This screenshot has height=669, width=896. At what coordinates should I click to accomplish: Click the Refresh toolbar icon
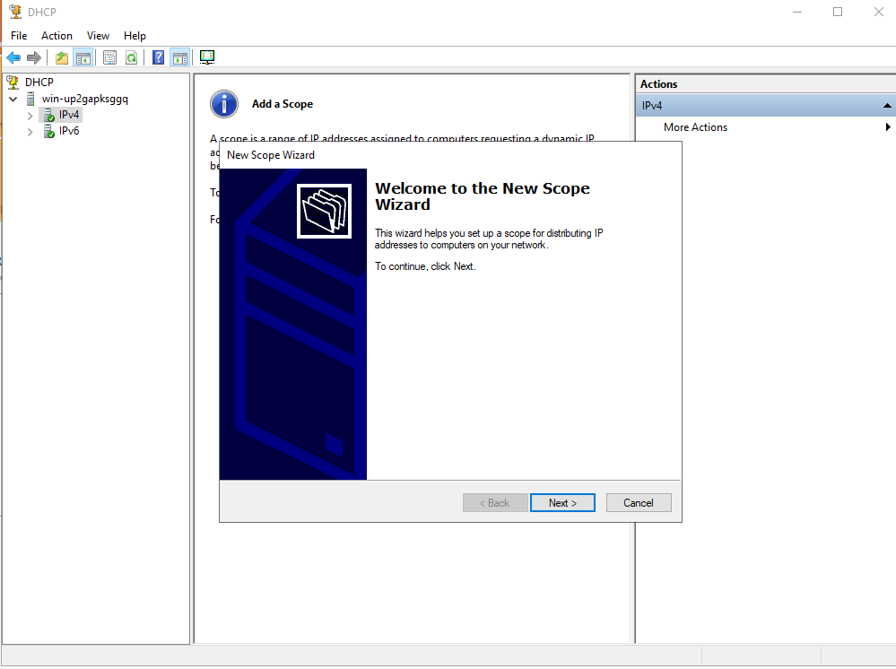click(131, 57)
